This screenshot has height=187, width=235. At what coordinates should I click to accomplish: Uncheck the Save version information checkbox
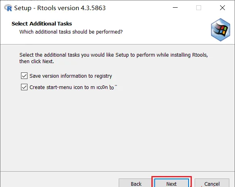pos(24,76)
